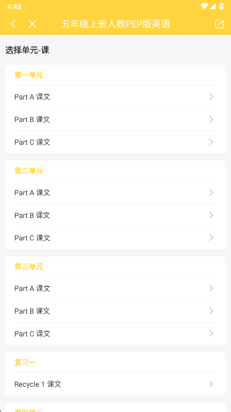Screen dimensions: 231x412
Task: Open 第三单元 Part B 课文 row
Action: [115, 311]
